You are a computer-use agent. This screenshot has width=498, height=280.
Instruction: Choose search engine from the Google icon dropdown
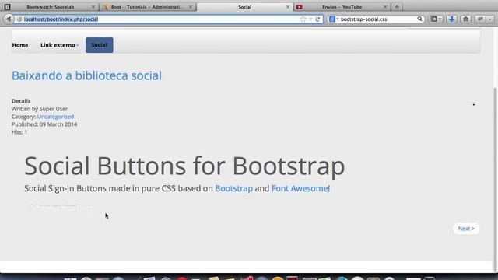coord(334,19)
